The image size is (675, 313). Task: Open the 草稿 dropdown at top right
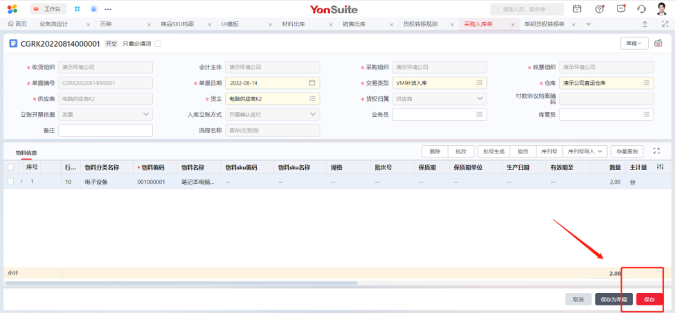pyautogui.click(x=633, y=43)
